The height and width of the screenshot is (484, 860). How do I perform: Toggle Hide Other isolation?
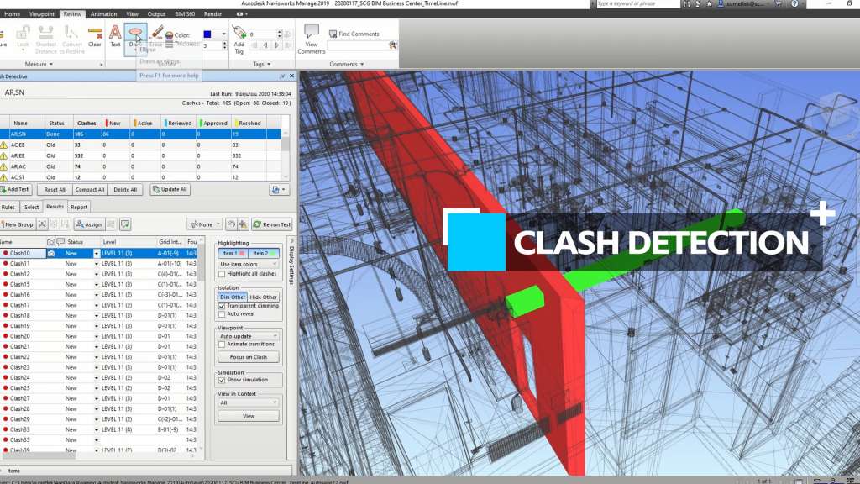click(263, 297)
